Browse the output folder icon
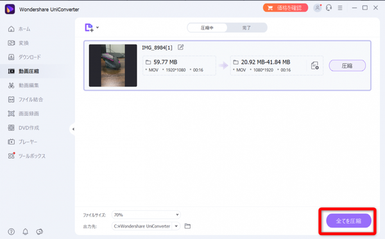This screenshot has width=385, height=239. pos(187,226)
